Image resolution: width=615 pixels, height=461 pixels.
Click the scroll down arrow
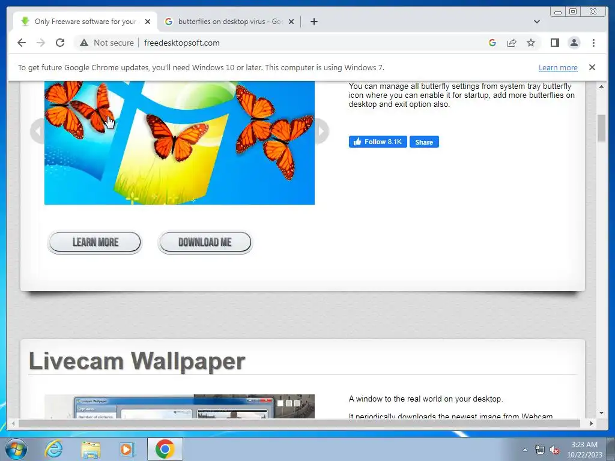[x=601, y=413]
